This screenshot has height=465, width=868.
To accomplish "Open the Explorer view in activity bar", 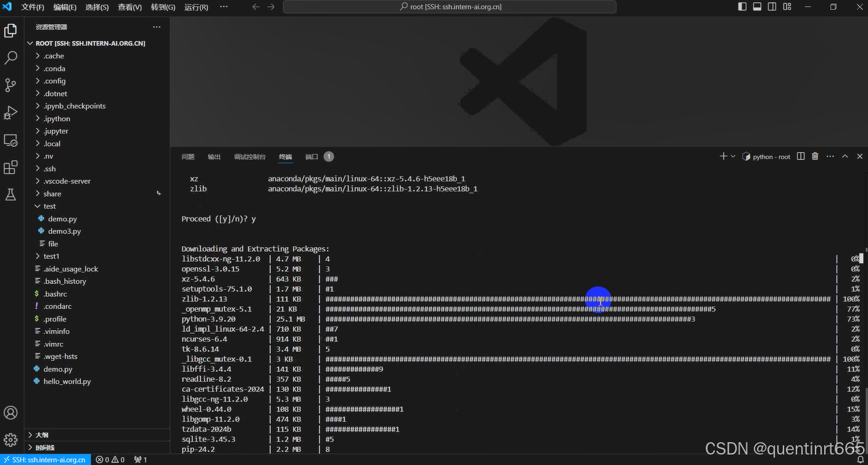I will [x=10, y=31].
